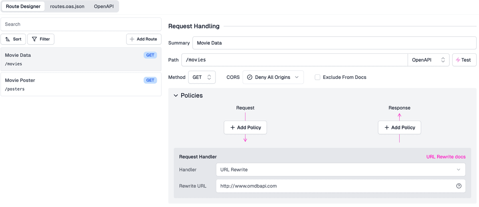Switch to the OpenAPI tab
The height and width of the screenshot is (207, 479).
tap(104, 6)
